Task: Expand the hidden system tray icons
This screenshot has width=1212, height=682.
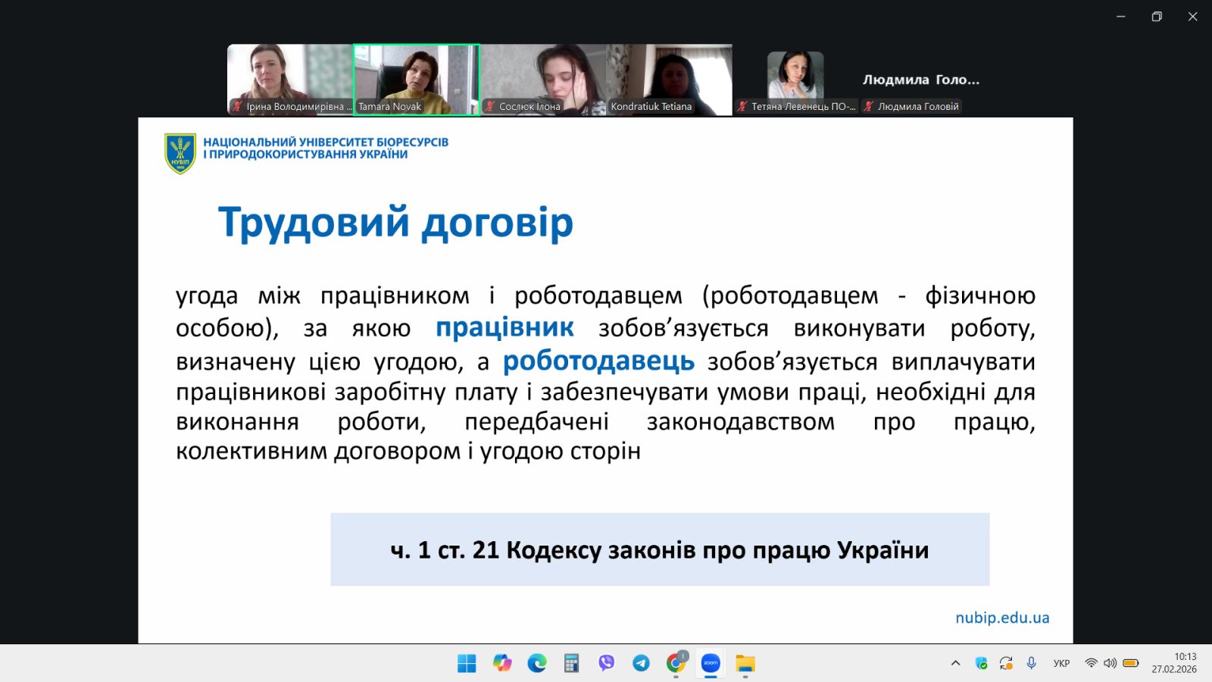Action: [x=955, y=663]
